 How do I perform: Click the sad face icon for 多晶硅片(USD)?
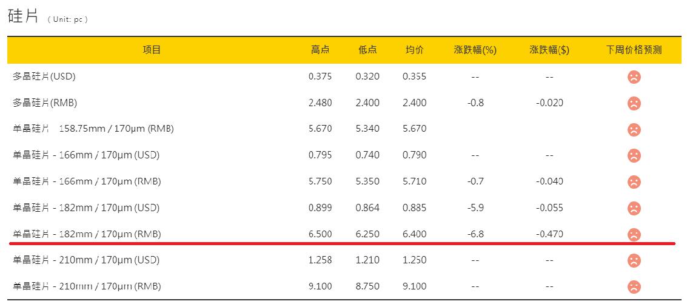point(634,77)
